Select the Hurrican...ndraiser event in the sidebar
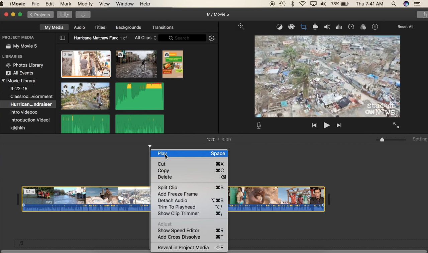428x253 pixels. click(x=31, y=104)
